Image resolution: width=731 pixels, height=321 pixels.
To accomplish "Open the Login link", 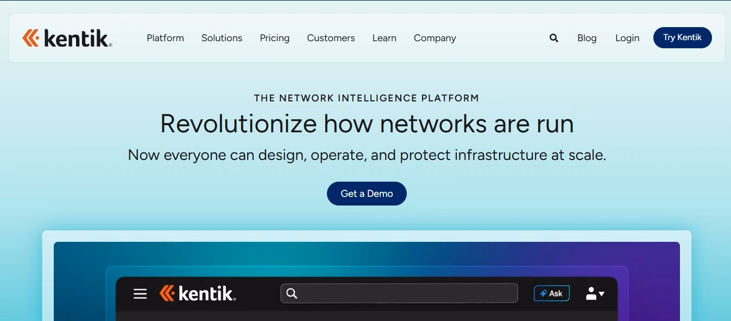I will point(627,38).
